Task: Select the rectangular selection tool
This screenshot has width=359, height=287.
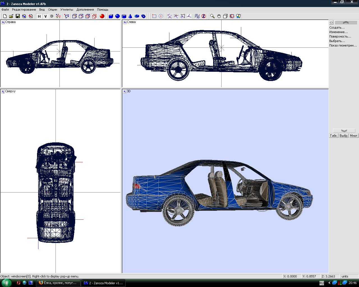Action: coord(154,16)
